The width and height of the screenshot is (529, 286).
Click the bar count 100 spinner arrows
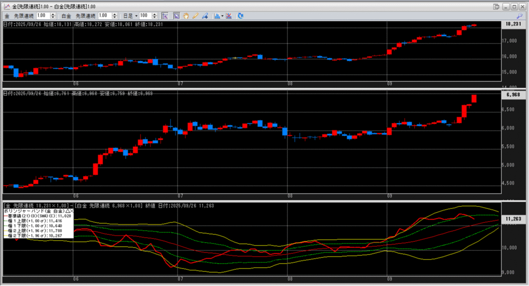pyautogui.click(x=155, y=16)
